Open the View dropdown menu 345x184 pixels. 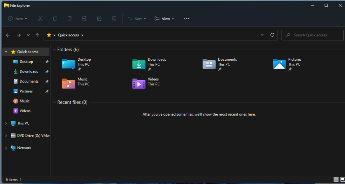(x=164, y=19)
